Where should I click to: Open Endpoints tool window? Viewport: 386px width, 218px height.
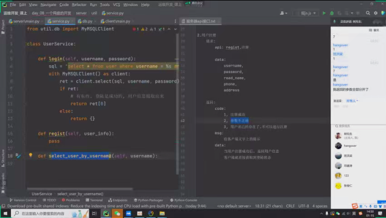click(x=118, y=200)
